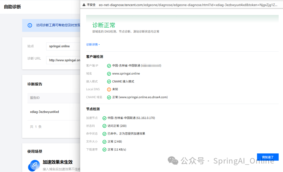Select report ID xdiag-3ezbwyuxt4xd
The height and width of the screenshot is (172, 283).
pyautogui.click(x=44, y=112)
